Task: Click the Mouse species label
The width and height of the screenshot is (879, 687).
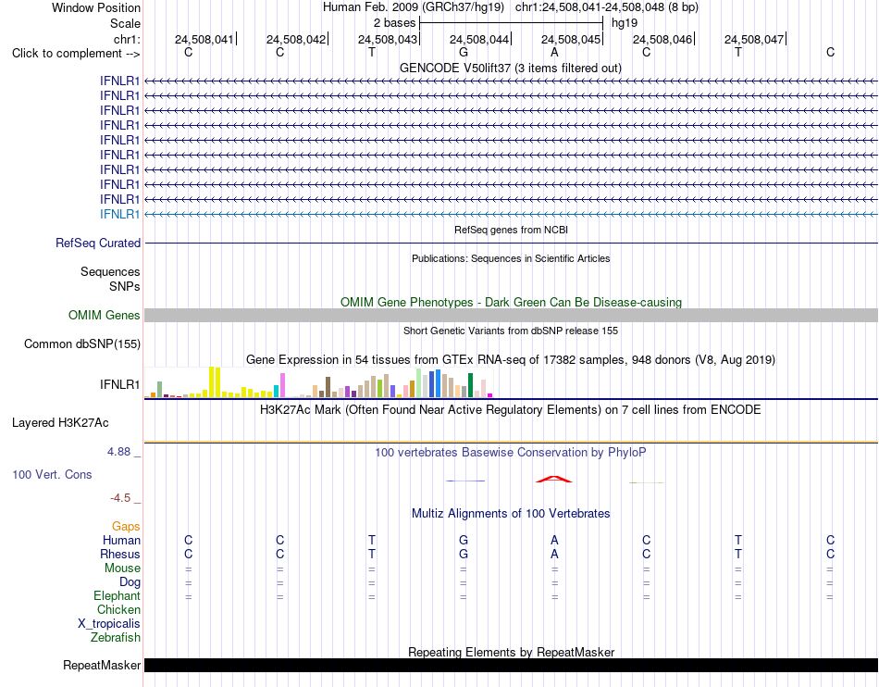Action: (x=122, y=568)
